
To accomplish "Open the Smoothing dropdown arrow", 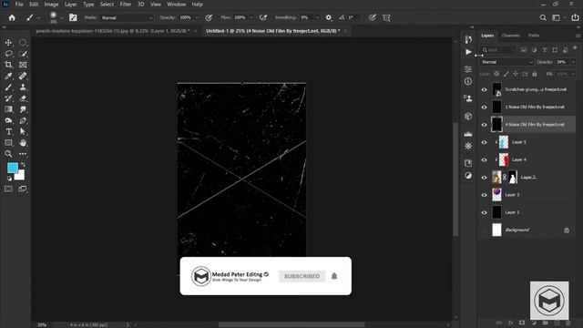I will [x=318, y=17].
